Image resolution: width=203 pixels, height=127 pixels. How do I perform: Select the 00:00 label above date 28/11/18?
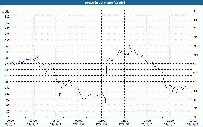[193, 121]
